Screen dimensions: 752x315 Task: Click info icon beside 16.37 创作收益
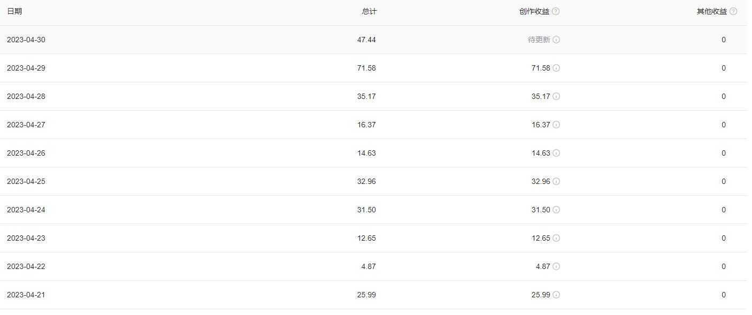coord(556,125)
